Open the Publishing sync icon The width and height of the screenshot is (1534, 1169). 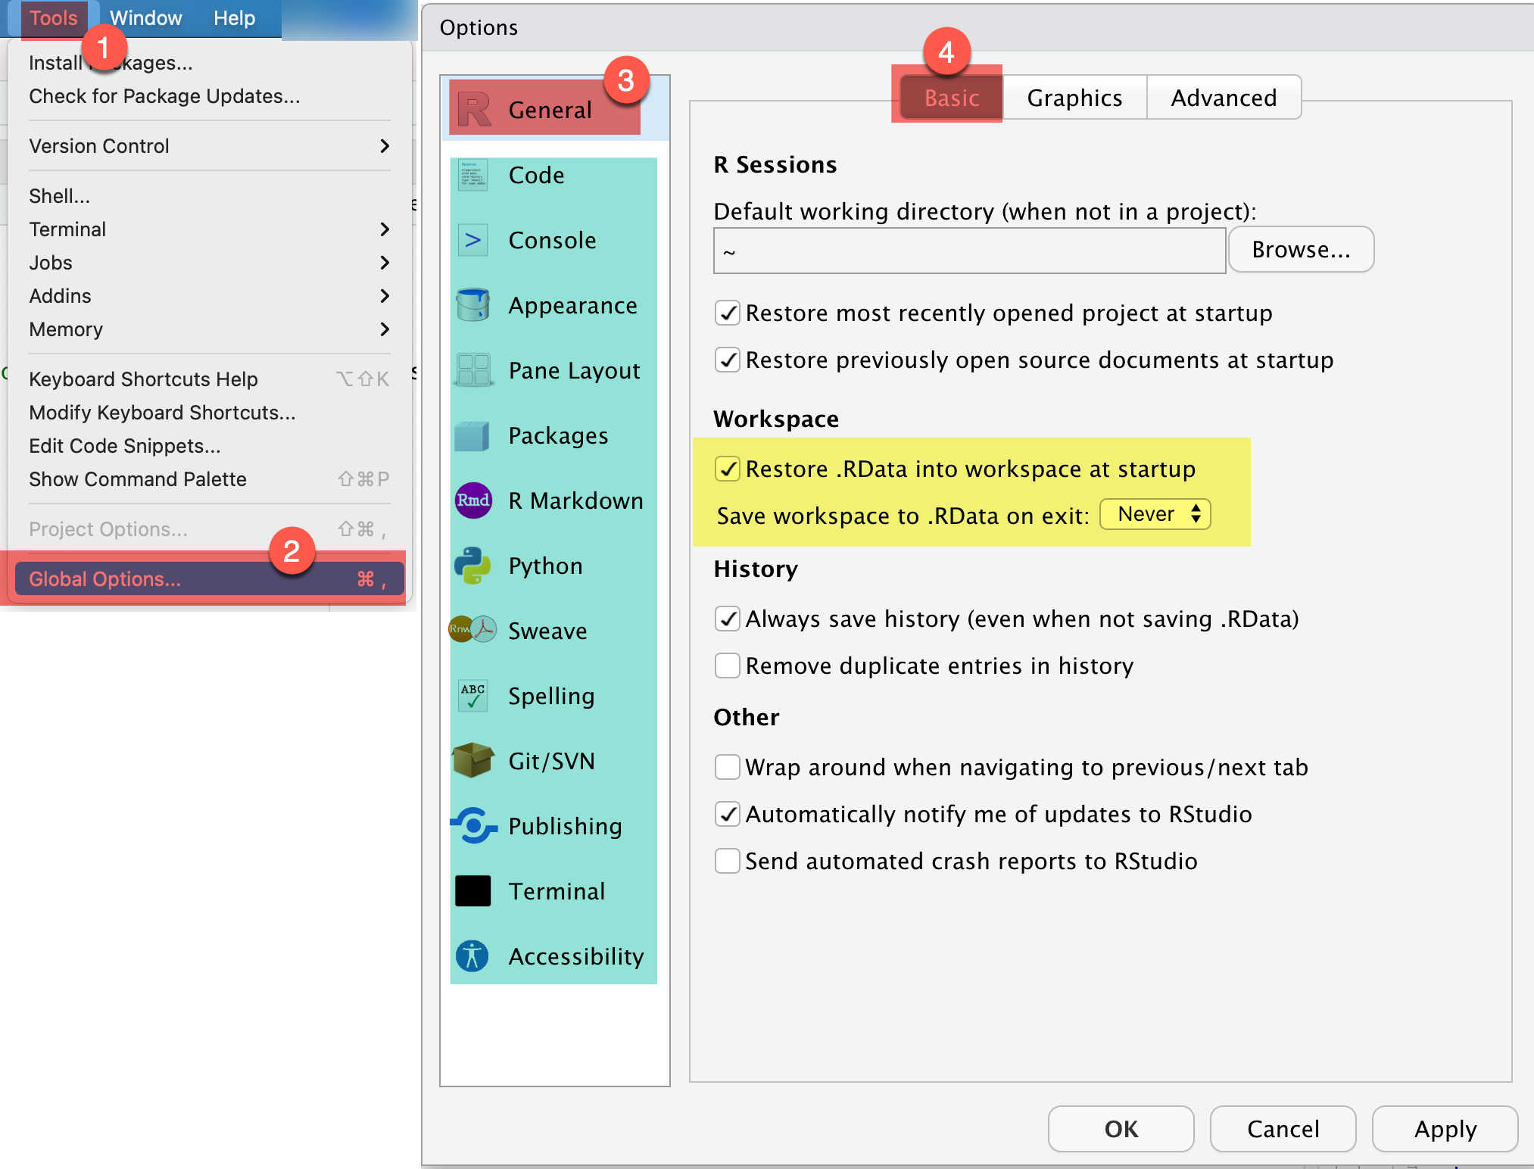pos(474,825)
